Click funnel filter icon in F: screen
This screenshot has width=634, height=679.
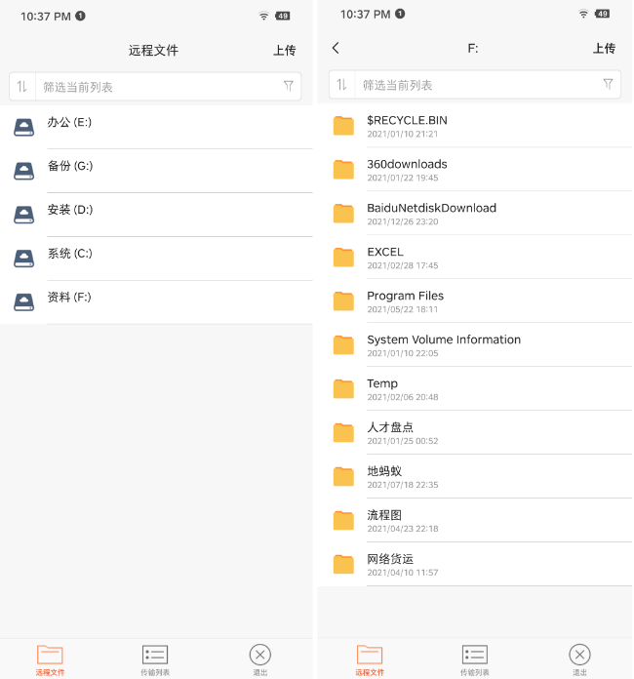tap(608, 84)
